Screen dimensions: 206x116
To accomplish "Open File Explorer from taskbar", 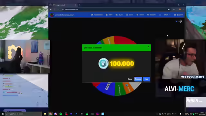I will (x=45, y=114).
